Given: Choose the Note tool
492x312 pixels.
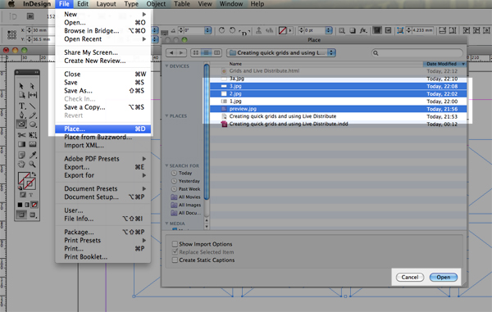Looking at the screenshot, I should pyautogui.click(x=21, y=155).
